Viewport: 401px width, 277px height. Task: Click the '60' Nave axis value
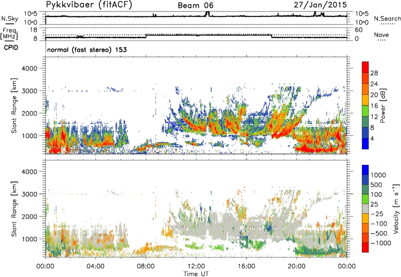pos(358,30)
